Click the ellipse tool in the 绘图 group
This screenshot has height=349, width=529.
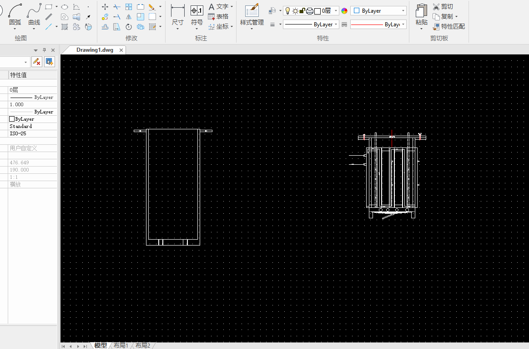[x=65, y=7]
